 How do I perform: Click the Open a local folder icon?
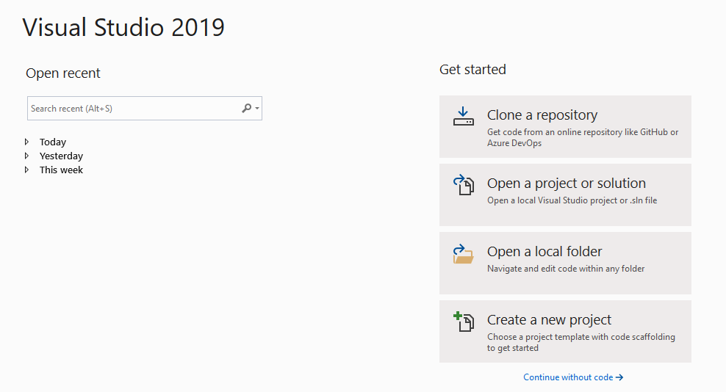[463, 254]
